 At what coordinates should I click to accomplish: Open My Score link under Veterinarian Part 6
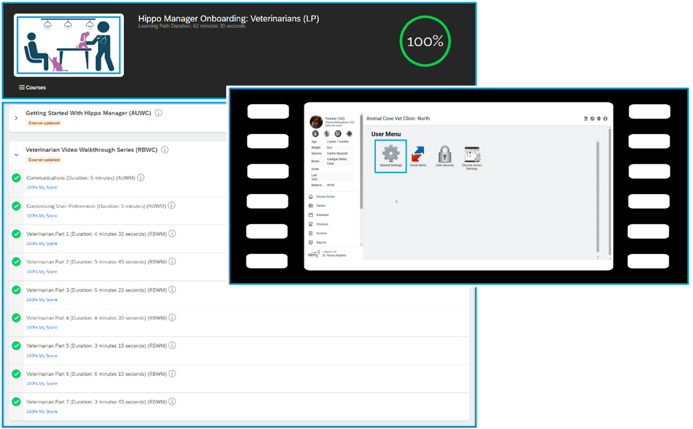click(x=42, y=383)
